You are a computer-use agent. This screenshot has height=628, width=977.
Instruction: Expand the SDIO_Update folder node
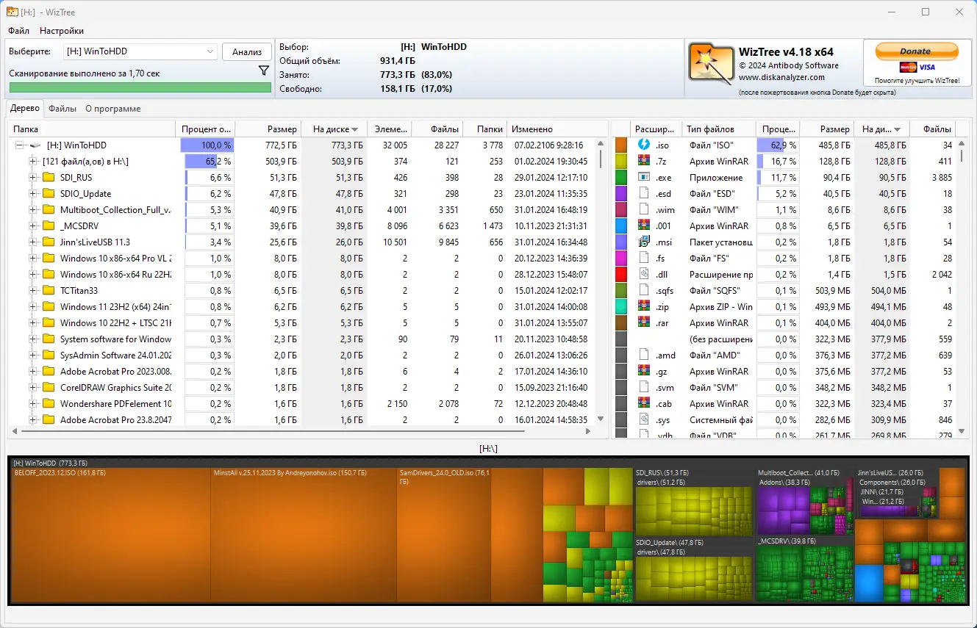[32, 194]
